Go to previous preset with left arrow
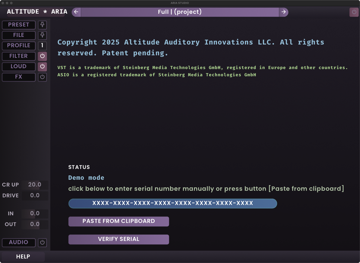Viewport: 360px width, 263px height. coord(76,12)
